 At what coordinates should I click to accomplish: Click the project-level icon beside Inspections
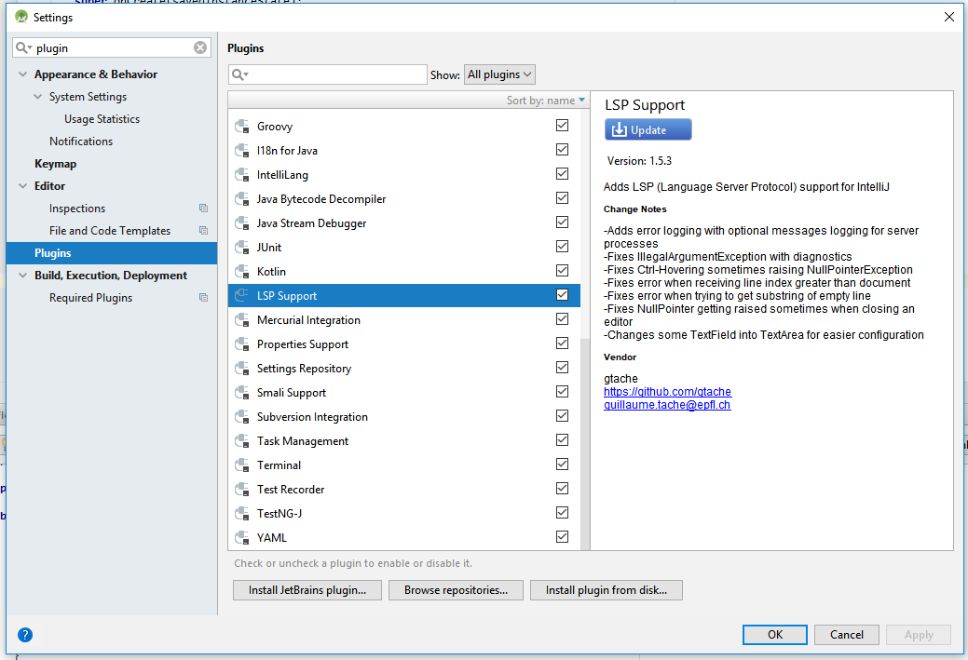[203, 209]
